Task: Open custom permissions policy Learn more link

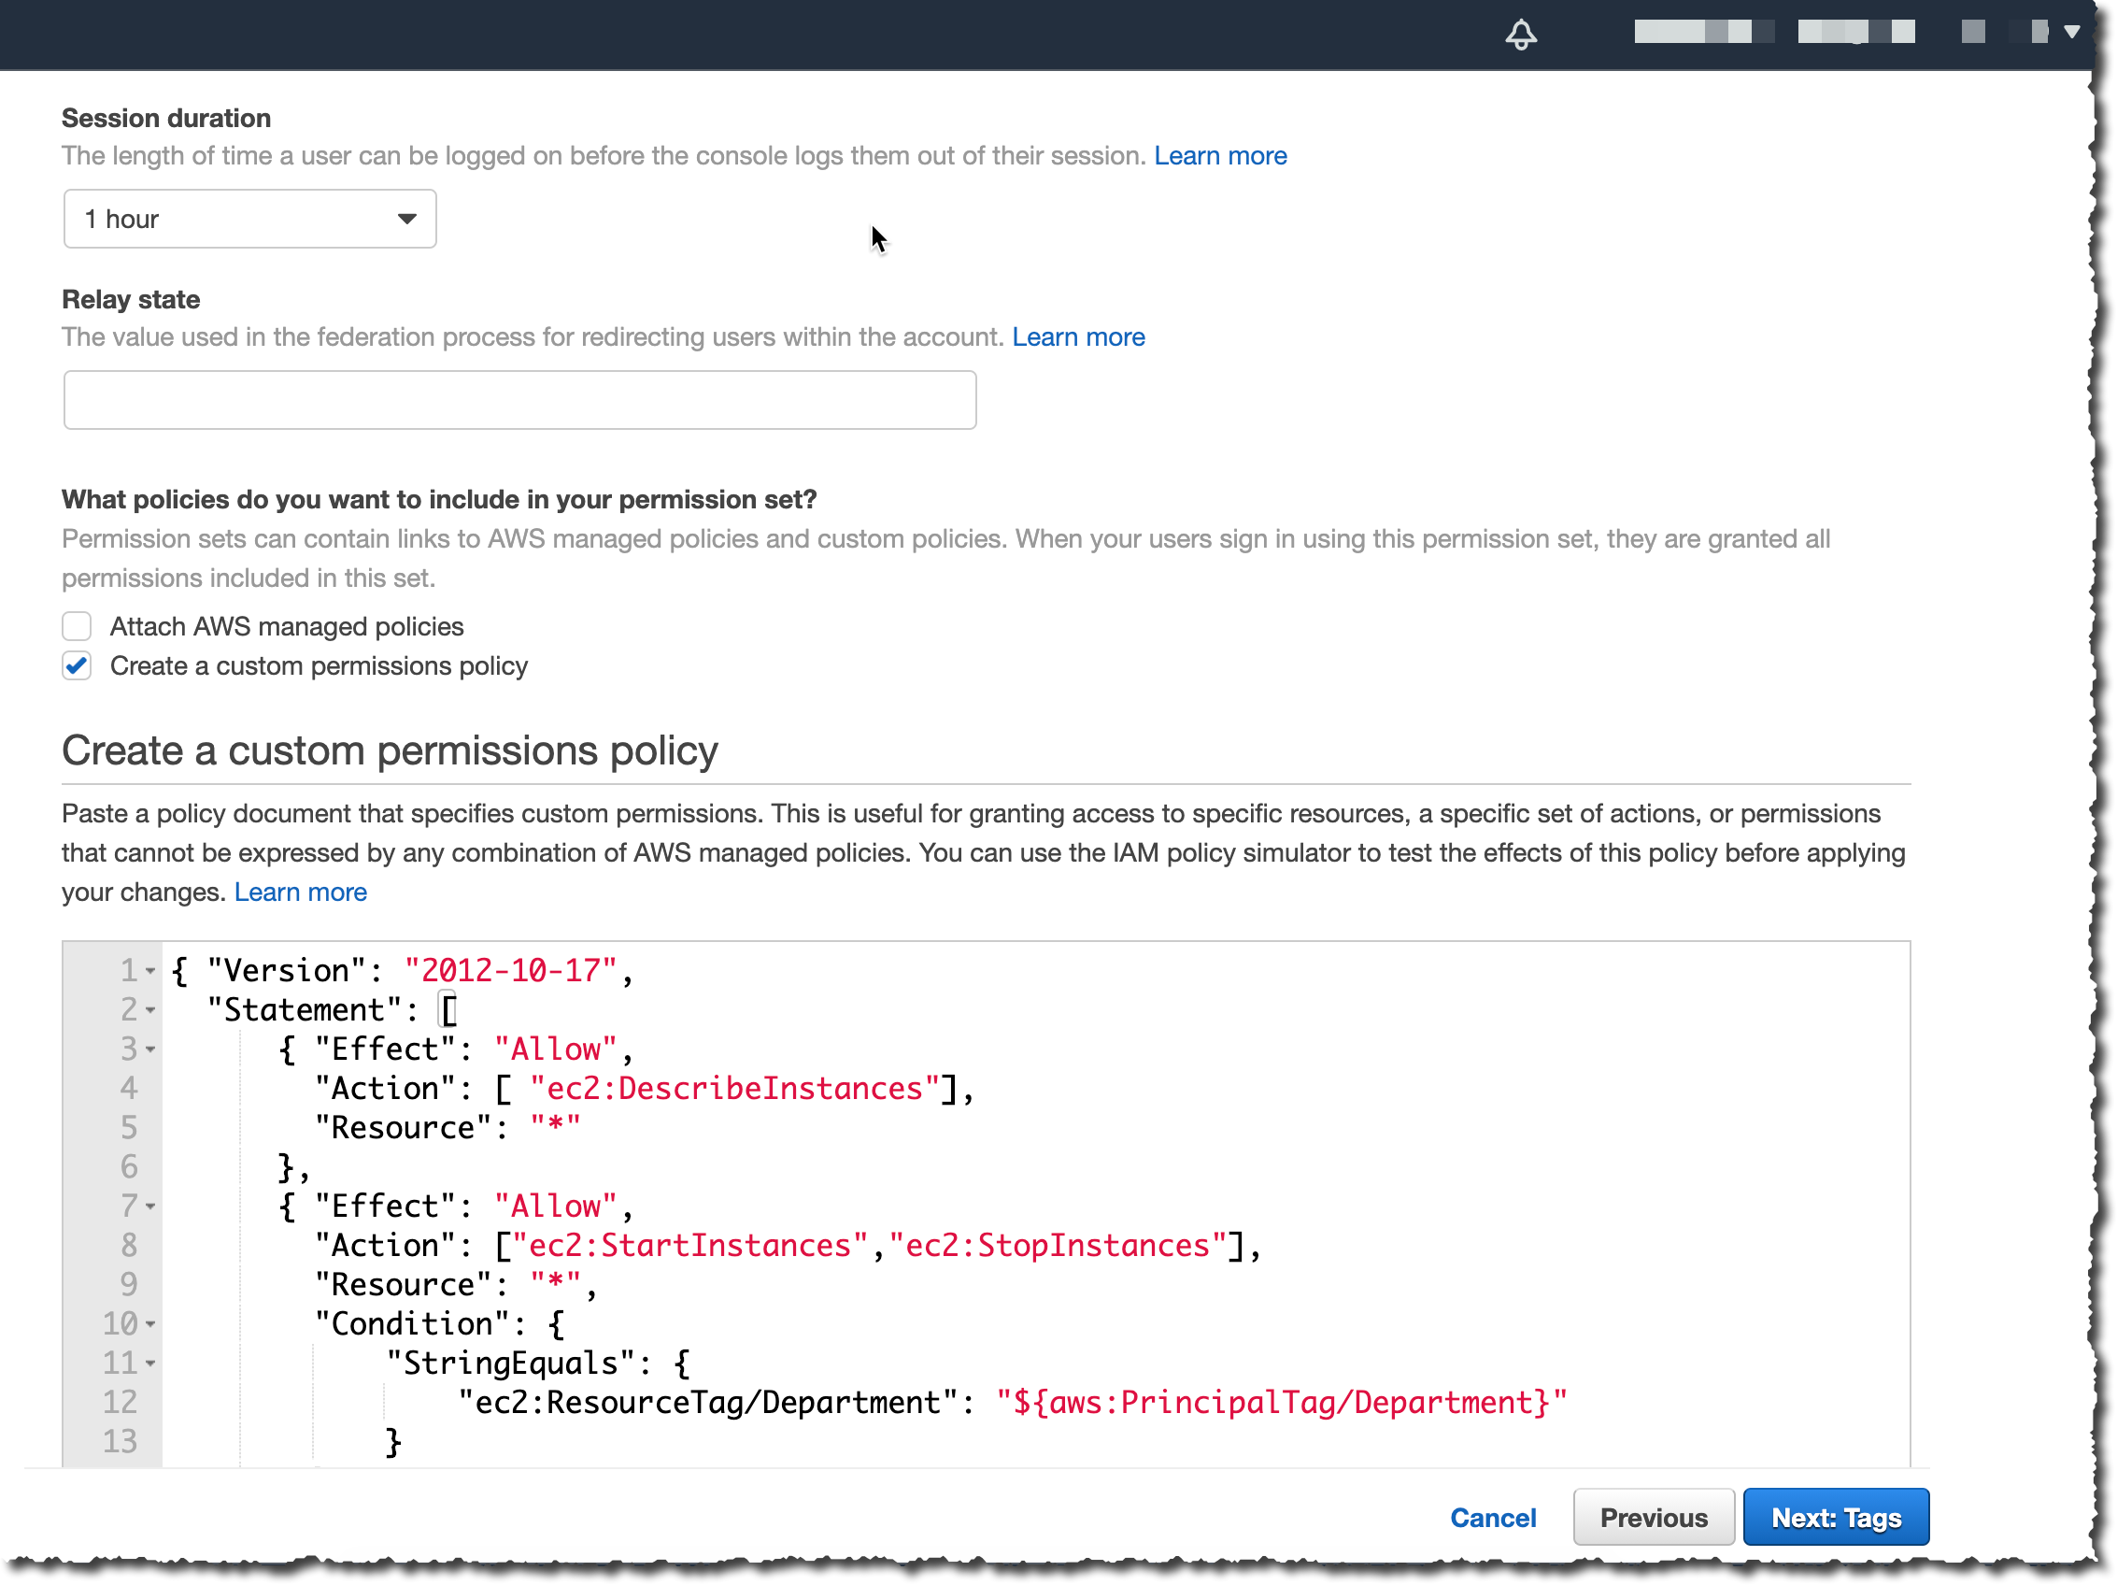Action: pyautogui.click(x=300, y=892)
